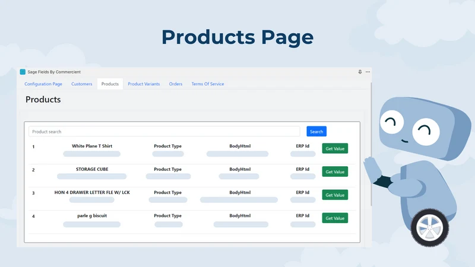475x267 pixels.
Task: Click Product Type label in STORAGE CUBE row
Action: [x=168, y=169]
